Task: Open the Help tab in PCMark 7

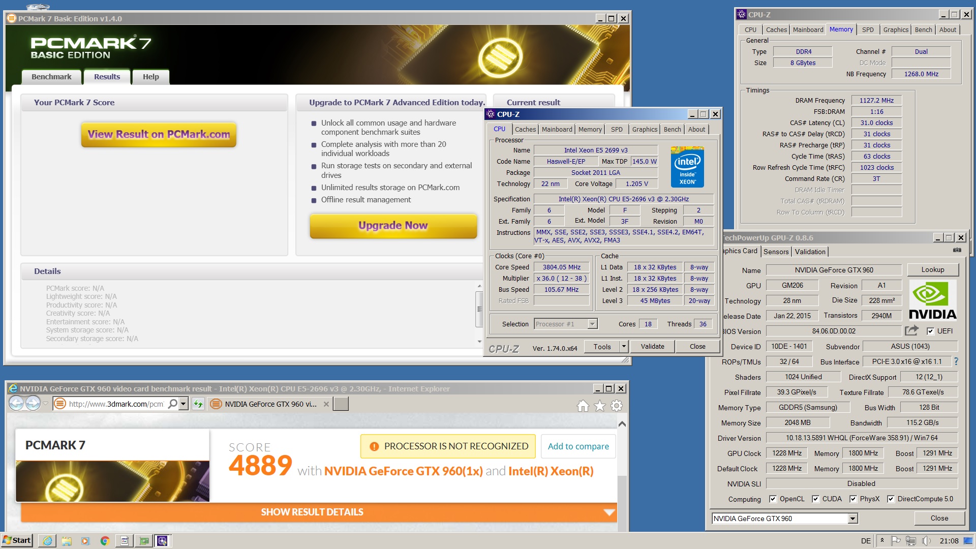Action: tap(150, 77)
